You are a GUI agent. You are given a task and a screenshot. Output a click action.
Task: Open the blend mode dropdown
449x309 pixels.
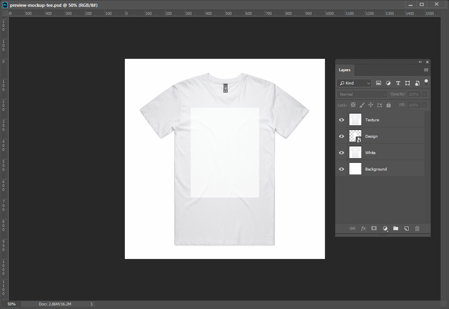361,94
